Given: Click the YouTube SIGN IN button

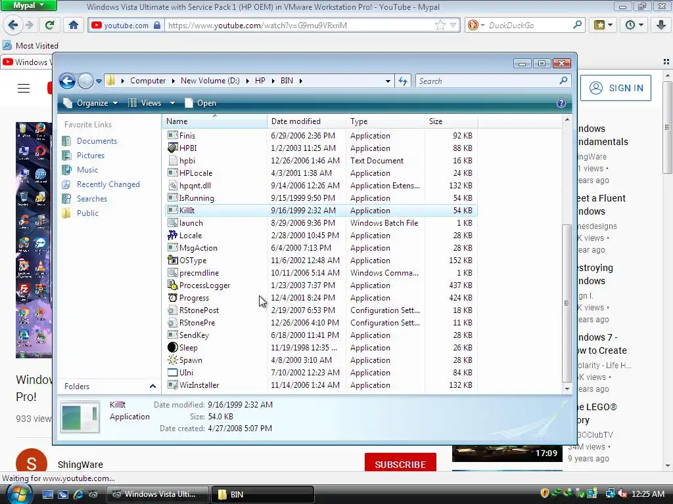Looking at the screenshot, I should 615,88.
